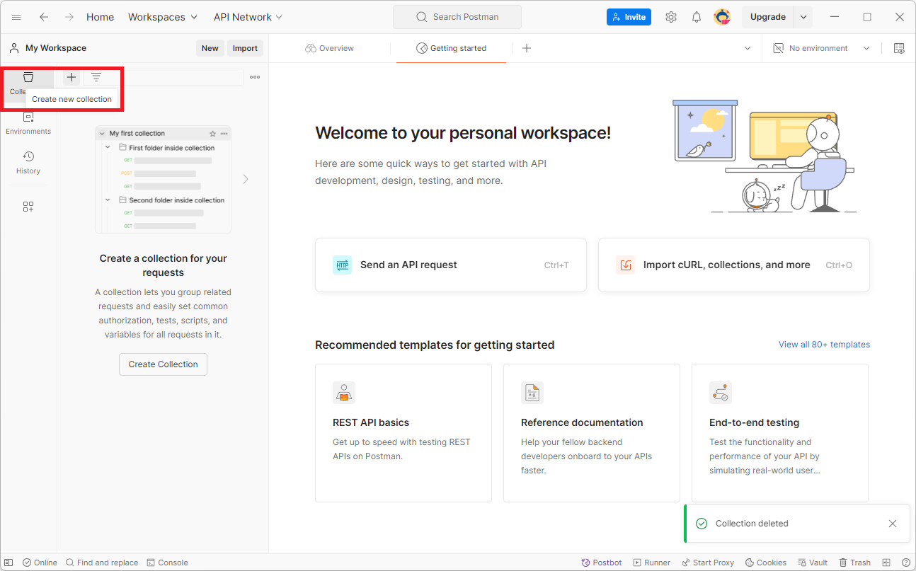Viewport: 916px width, 571px height.
Task: Open Trash in status bar
Action: (855, 563)
